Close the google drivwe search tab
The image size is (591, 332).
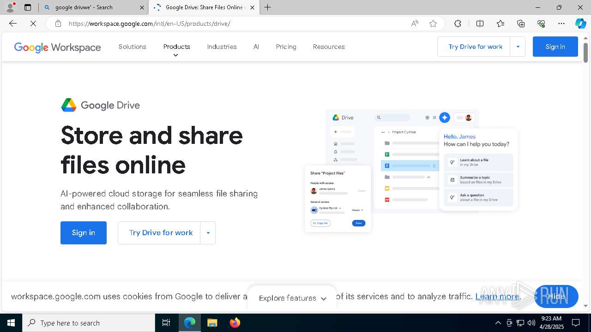[x=142, y=7]
